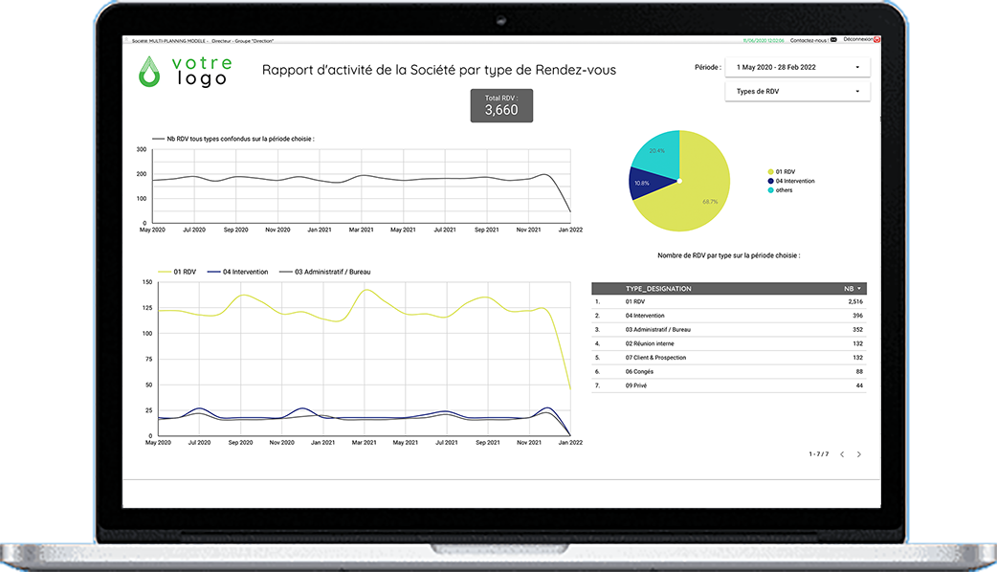
Task: Click the red Déconnexion icon
Action: (876, 39)
